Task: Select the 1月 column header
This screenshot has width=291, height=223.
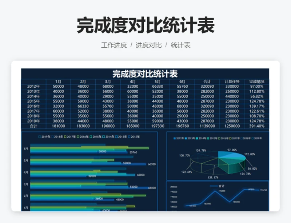Action: tap(58, 81)
